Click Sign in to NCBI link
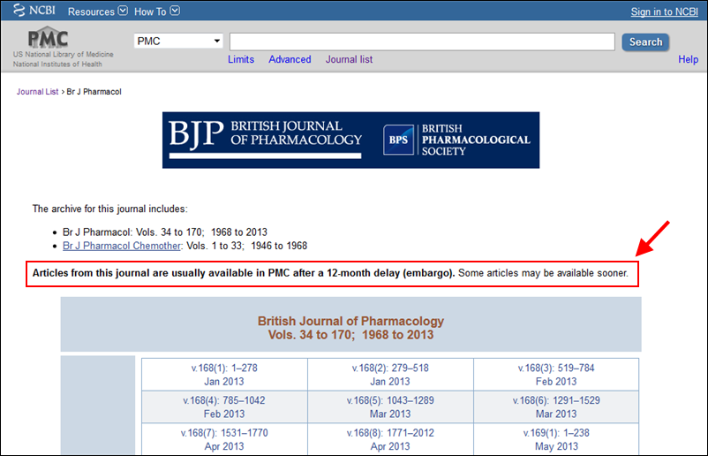This screenshot has height=456, width=708. [x=664, y=11]
